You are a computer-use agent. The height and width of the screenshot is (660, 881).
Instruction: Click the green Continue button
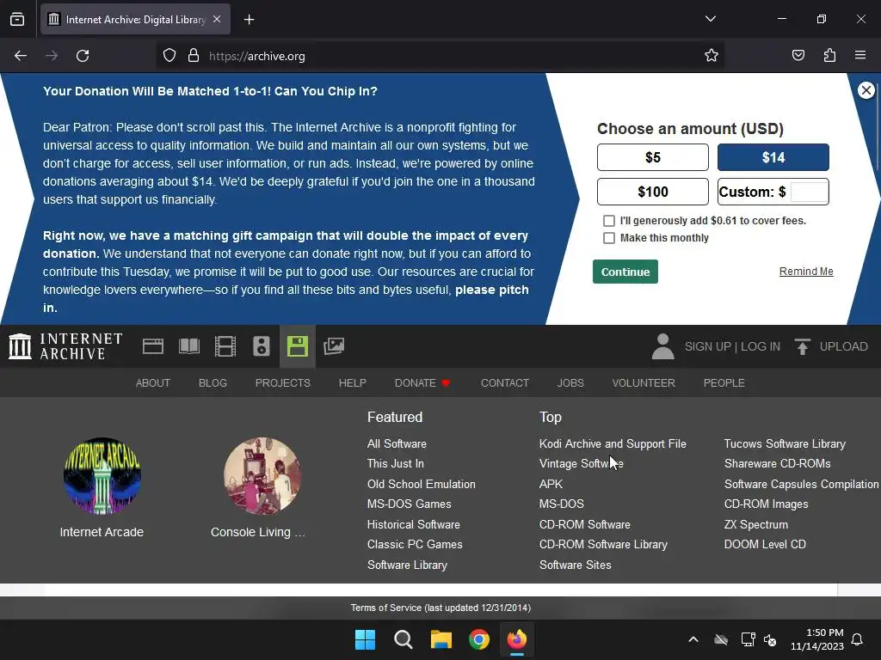coord(625,272)
